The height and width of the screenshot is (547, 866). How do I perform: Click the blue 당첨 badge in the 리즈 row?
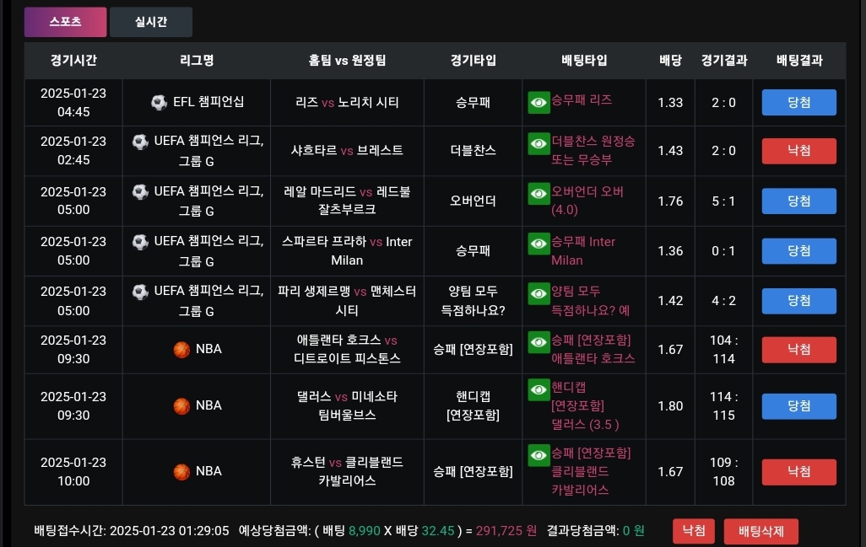point(798,103)
